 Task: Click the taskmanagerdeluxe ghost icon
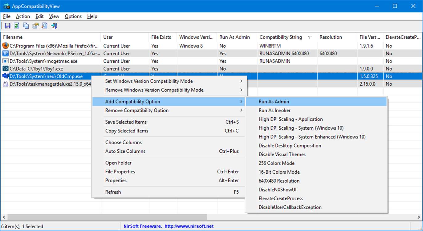[5, 84]
